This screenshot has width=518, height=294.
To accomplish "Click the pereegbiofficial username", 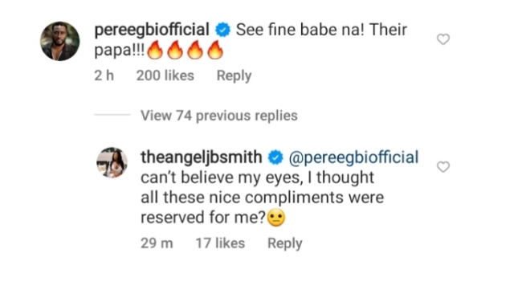I will [x=152, y=30].
